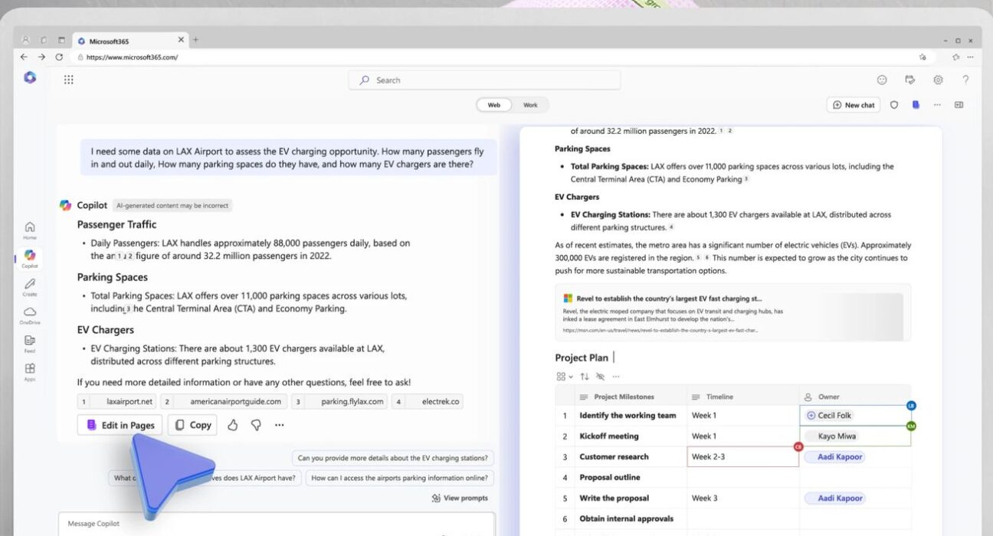Viewport: 993px width, 536px height.
Task: Dislike the Copilot response with thumbs down
Action: 256,425
